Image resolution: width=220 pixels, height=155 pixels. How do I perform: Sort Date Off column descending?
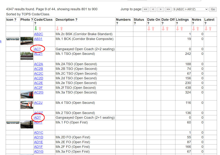[163, 29]
